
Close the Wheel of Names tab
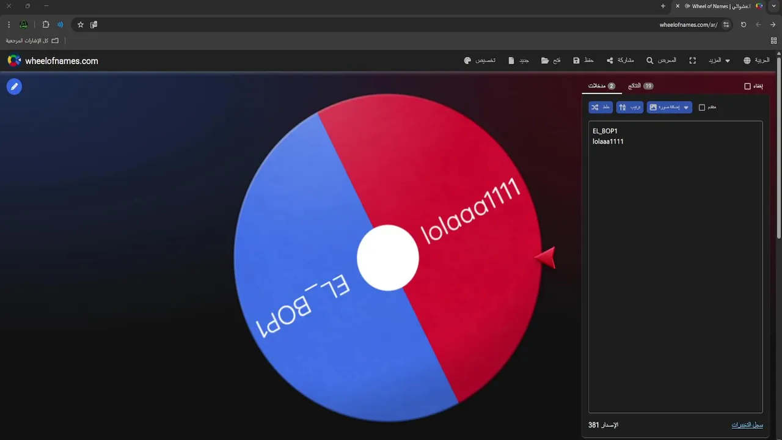pos(678,6)
